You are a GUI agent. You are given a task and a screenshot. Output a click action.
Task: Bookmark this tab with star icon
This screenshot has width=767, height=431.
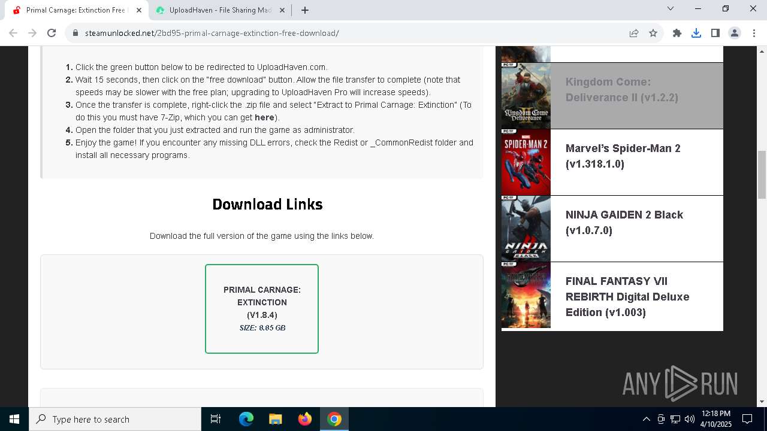click(653, 33)
